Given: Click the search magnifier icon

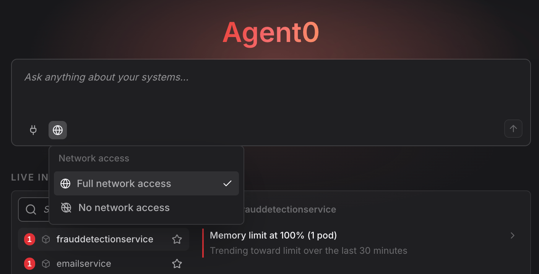Looking at the screenshot, I should coord(31,209).
